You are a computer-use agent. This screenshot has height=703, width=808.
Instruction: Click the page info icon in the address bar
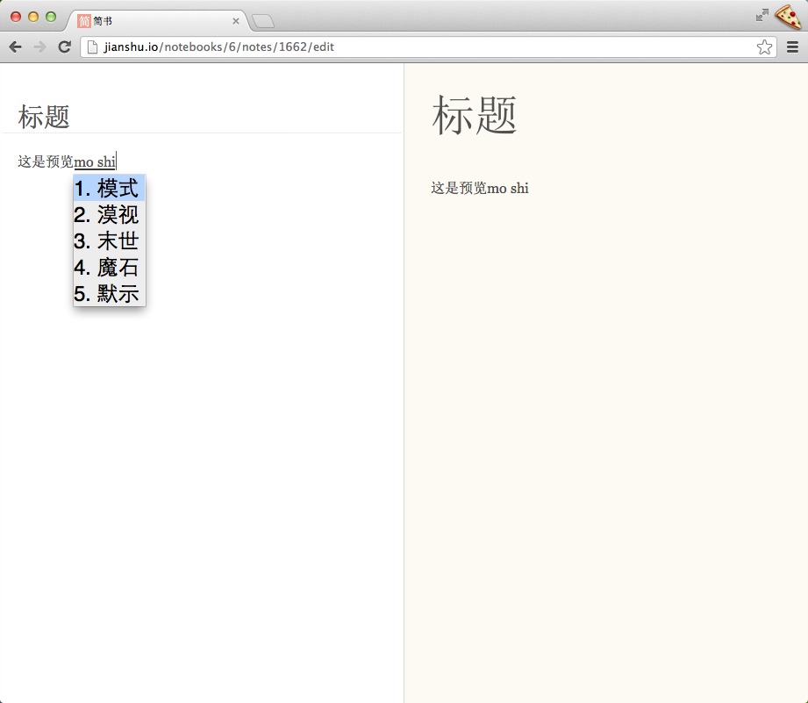(92, 47)
